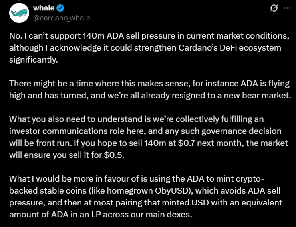Click the paragraph beginning 'What you also need'
296x227 pixels.
tap(148, 137)
